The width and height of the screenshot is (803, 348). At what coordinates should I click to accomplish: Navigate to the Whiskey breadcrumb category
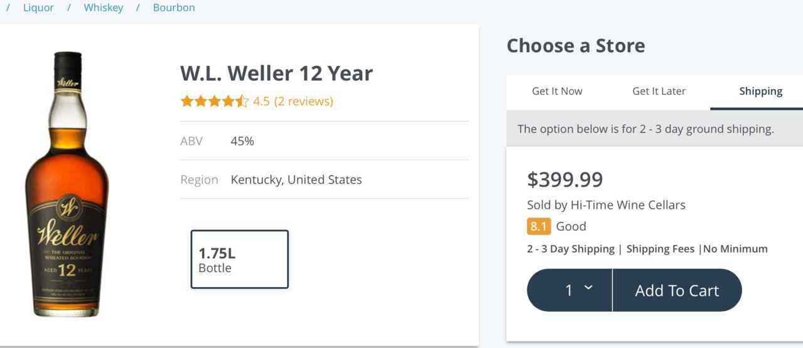click(x=104, y=8)
